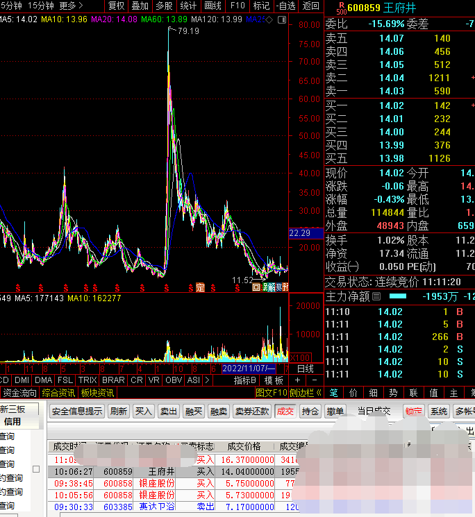Viewport: 475px width, 517px height.
Task: Open the 更多 period dropdown
Action: coord(71,6)
